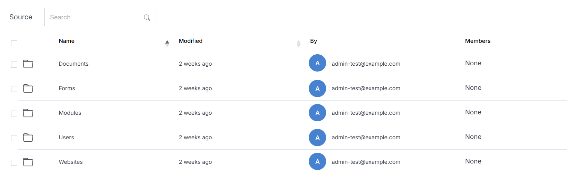The image size is (576, 188).
Task: Click '2 weeks ago' in Users row
Action: (x=195, y=137)
